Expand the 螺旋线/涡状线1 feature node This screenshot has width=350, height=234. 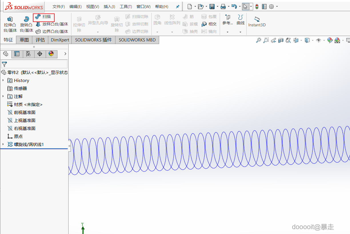3,144
